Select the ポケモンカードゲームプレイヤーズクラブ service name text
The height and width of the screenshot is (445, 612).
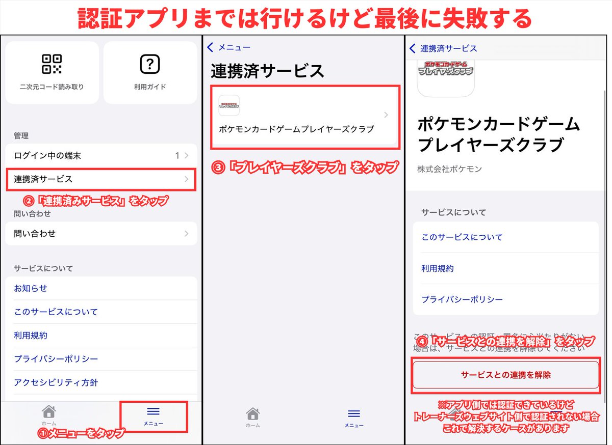tap(296, 129)
